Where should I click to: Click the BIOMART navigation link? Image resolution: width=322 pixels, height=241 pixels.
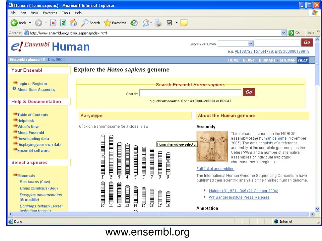(267, 60)
